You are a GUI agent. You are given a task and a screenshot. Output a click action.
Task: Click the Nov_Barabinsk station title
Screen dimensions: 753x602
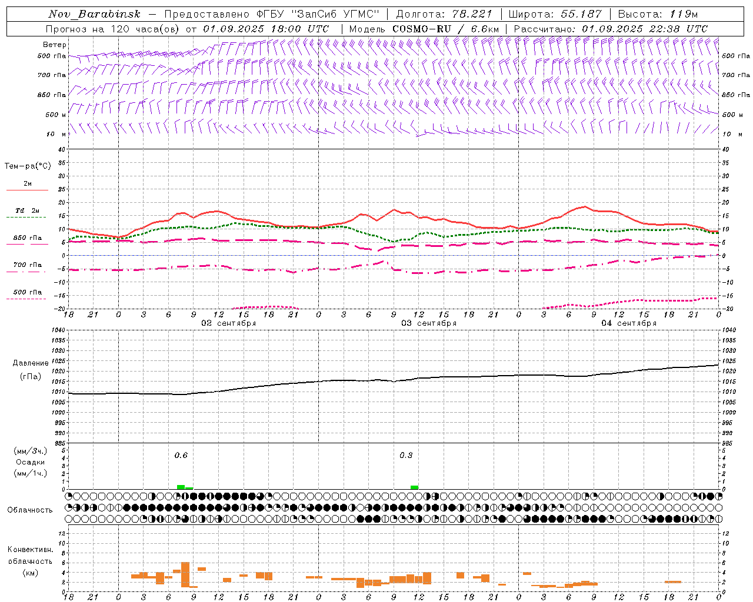click(94, 14)
